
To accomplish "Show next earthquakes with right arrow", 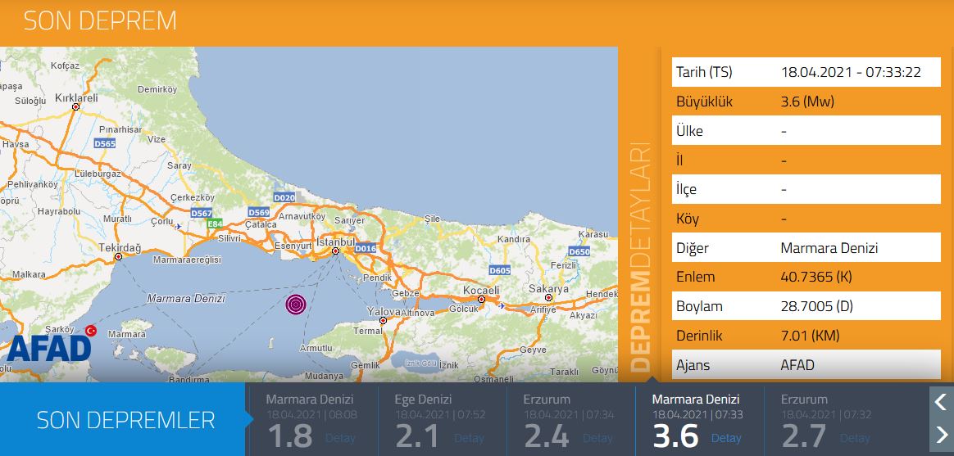I will (940, 434).
